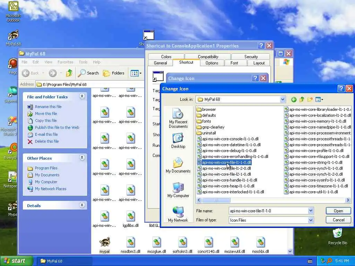Switch to the Compatibility tab

point(208,56)
